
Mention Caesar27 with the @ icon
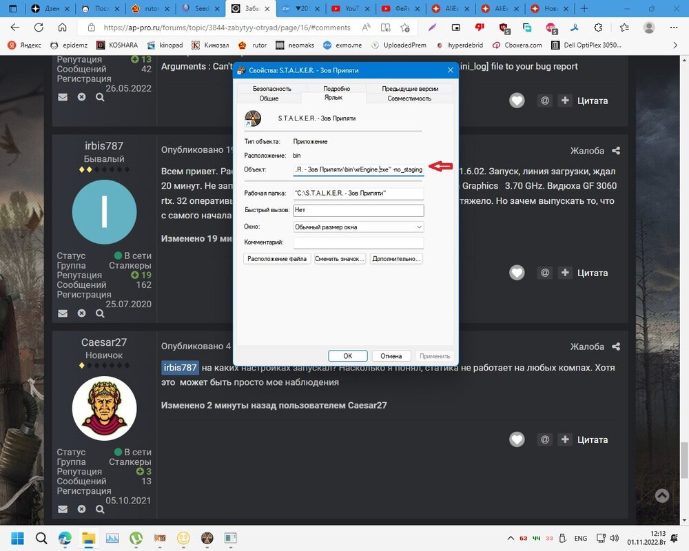pos(545,439)
